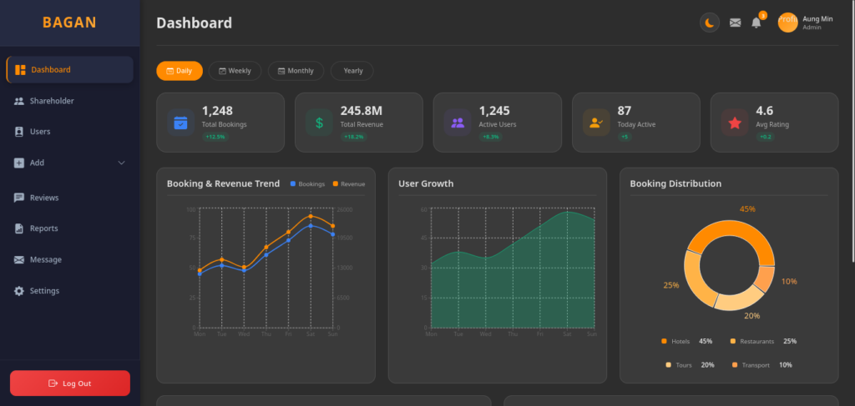
Task: Click the Avg Rating star icon
Action: click(735, 123)
